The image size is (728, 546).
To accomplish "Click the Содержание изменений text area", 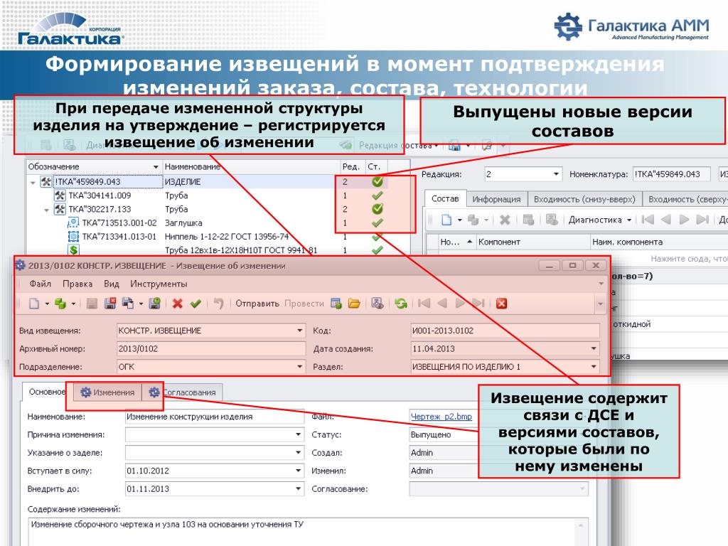I will coord(308,532).
